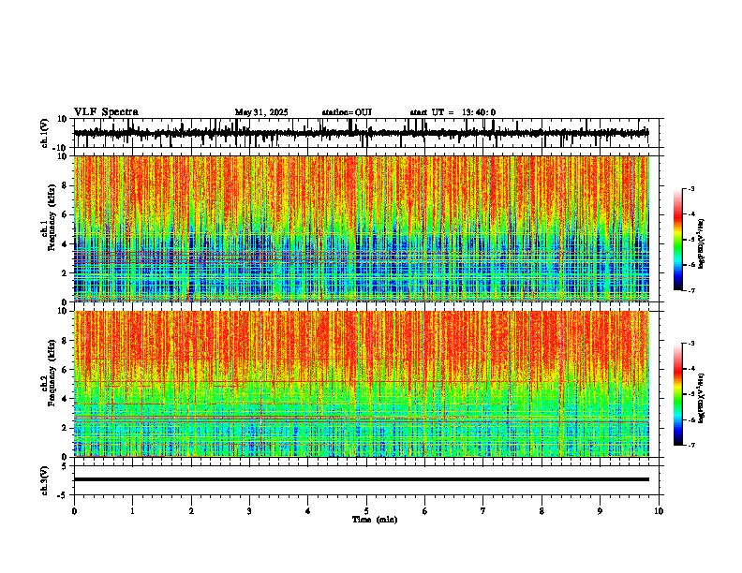Click the ch.1 waveform panel

pyautogui.click(x=366, y=133)
